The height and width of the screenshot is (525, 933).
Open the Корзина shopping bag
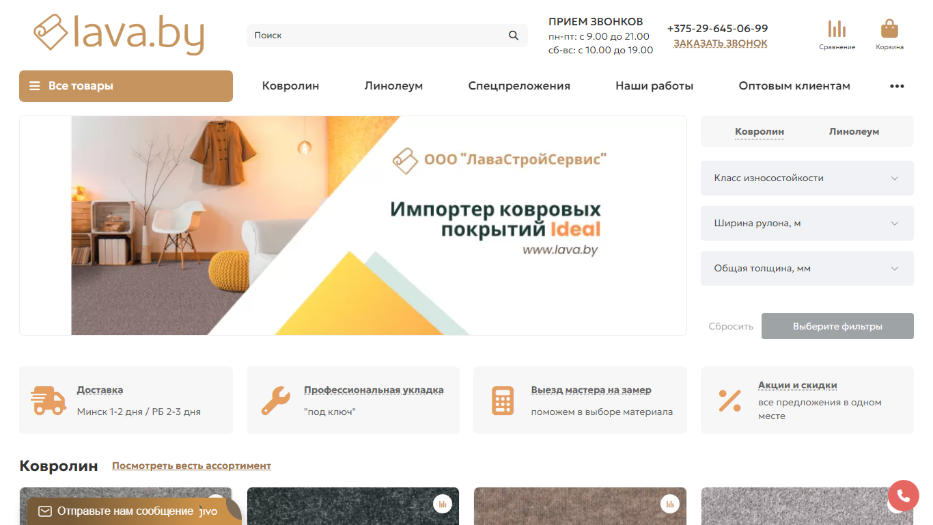click(889, 35)
